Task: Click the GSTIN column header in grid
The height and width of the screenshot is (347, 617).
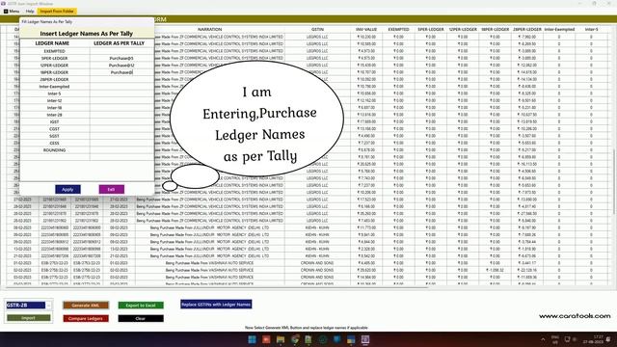Action: 317,30
